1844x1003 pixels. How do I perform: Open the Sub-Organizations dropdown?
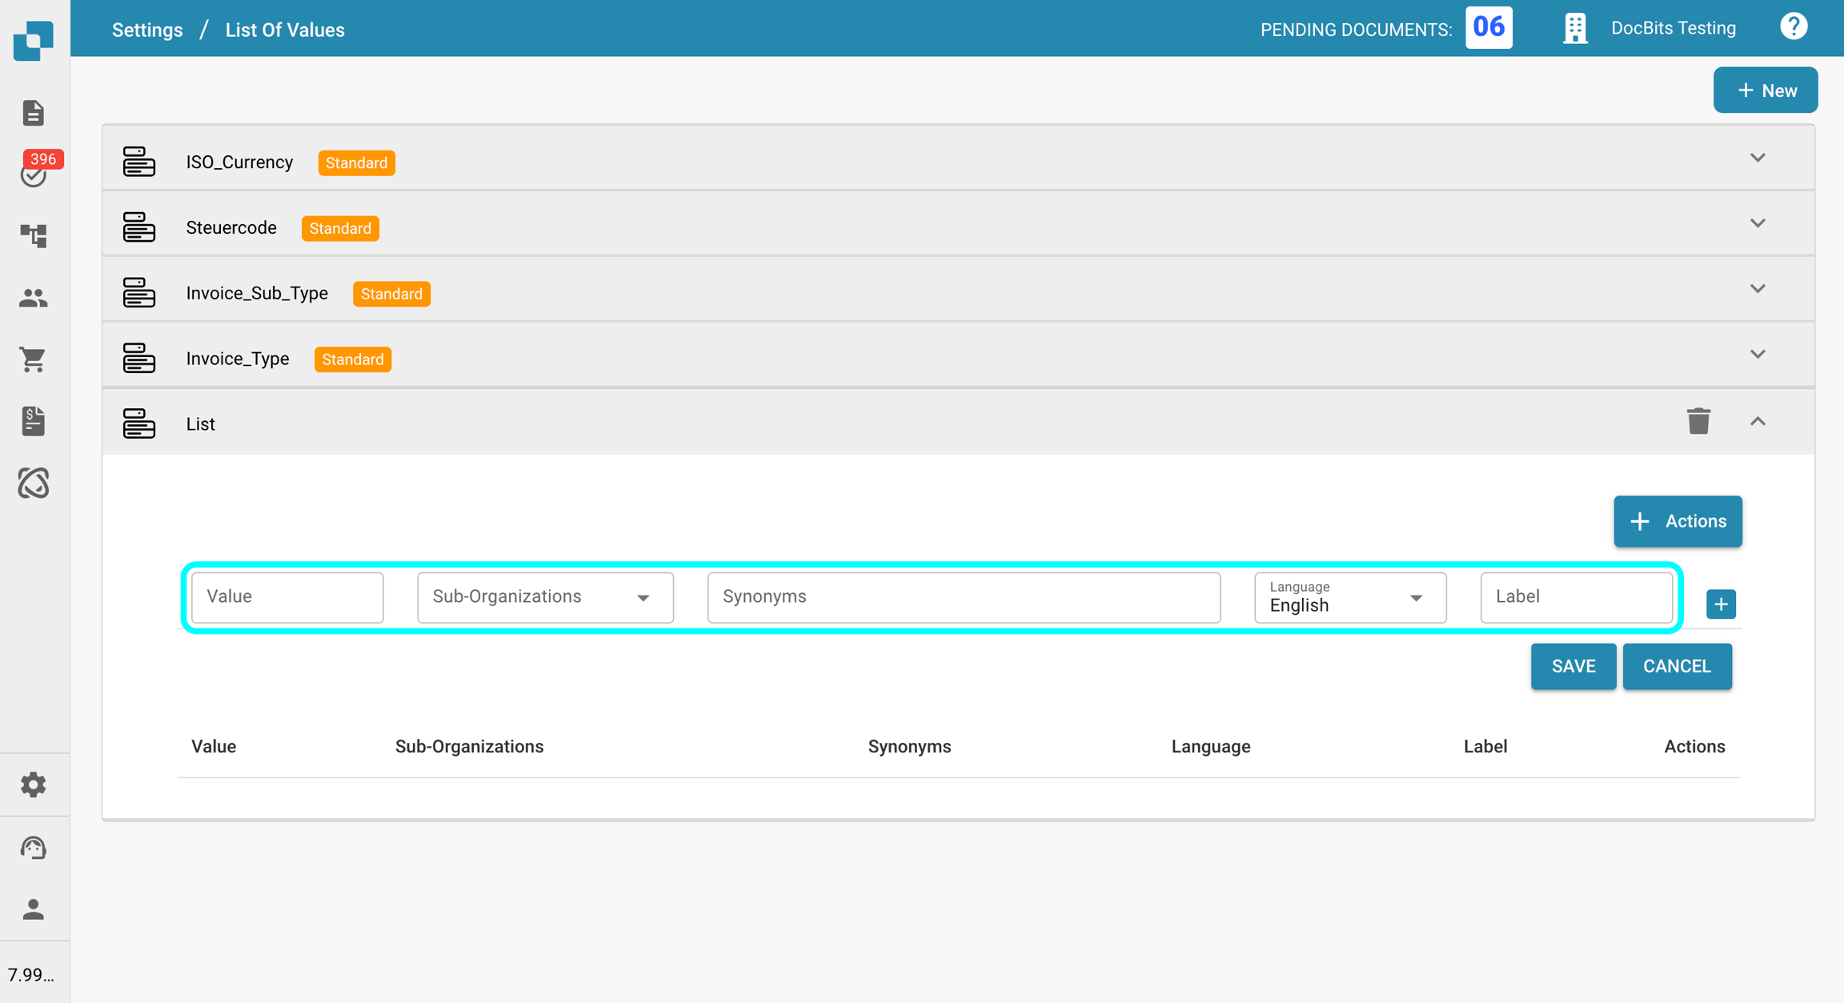(x=544, y=597)
